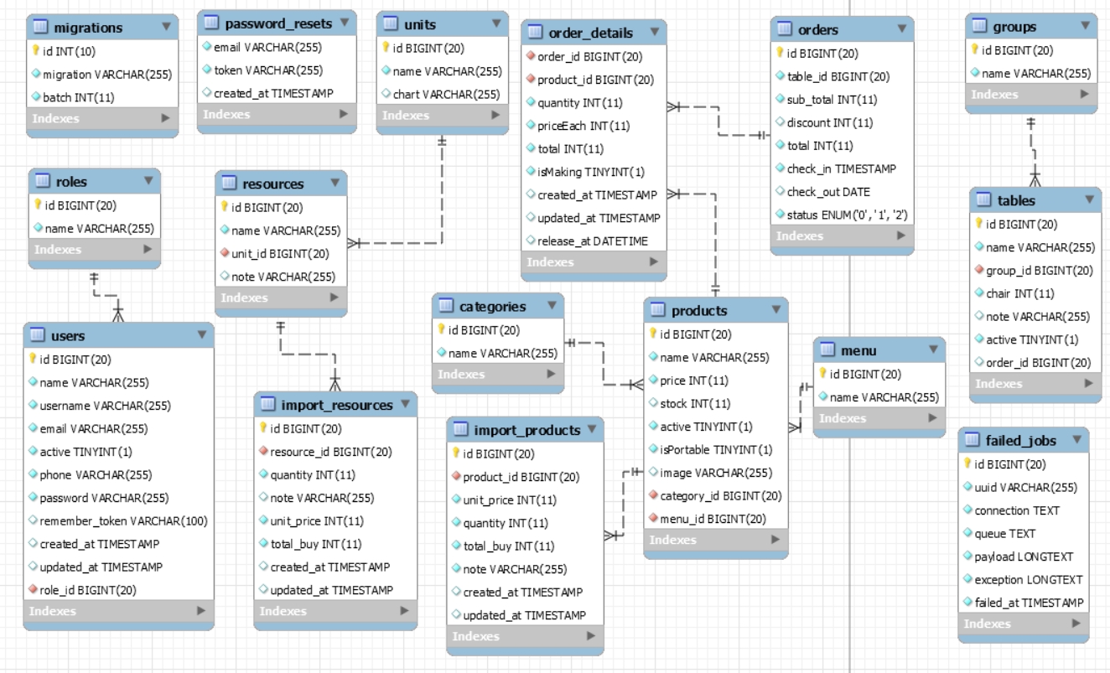This screenshot has width=1110, height=673.
Task: Select 'exception LONGTEXT' column in failed_jobs
Action: point(1024,579)
